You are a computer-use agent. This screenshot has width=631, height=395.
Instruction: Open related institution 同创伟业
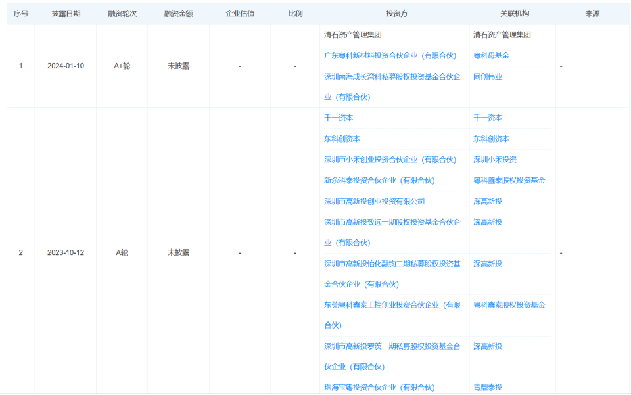[x=487, y=76]
